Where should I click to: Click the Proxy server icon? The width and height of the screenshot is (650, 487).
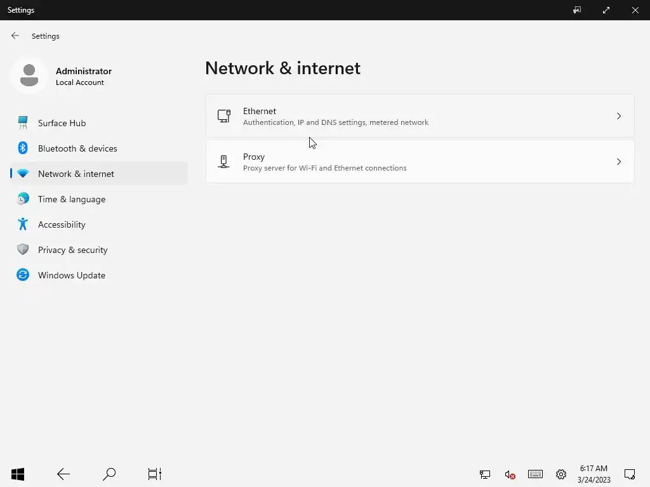click(223, 162)
